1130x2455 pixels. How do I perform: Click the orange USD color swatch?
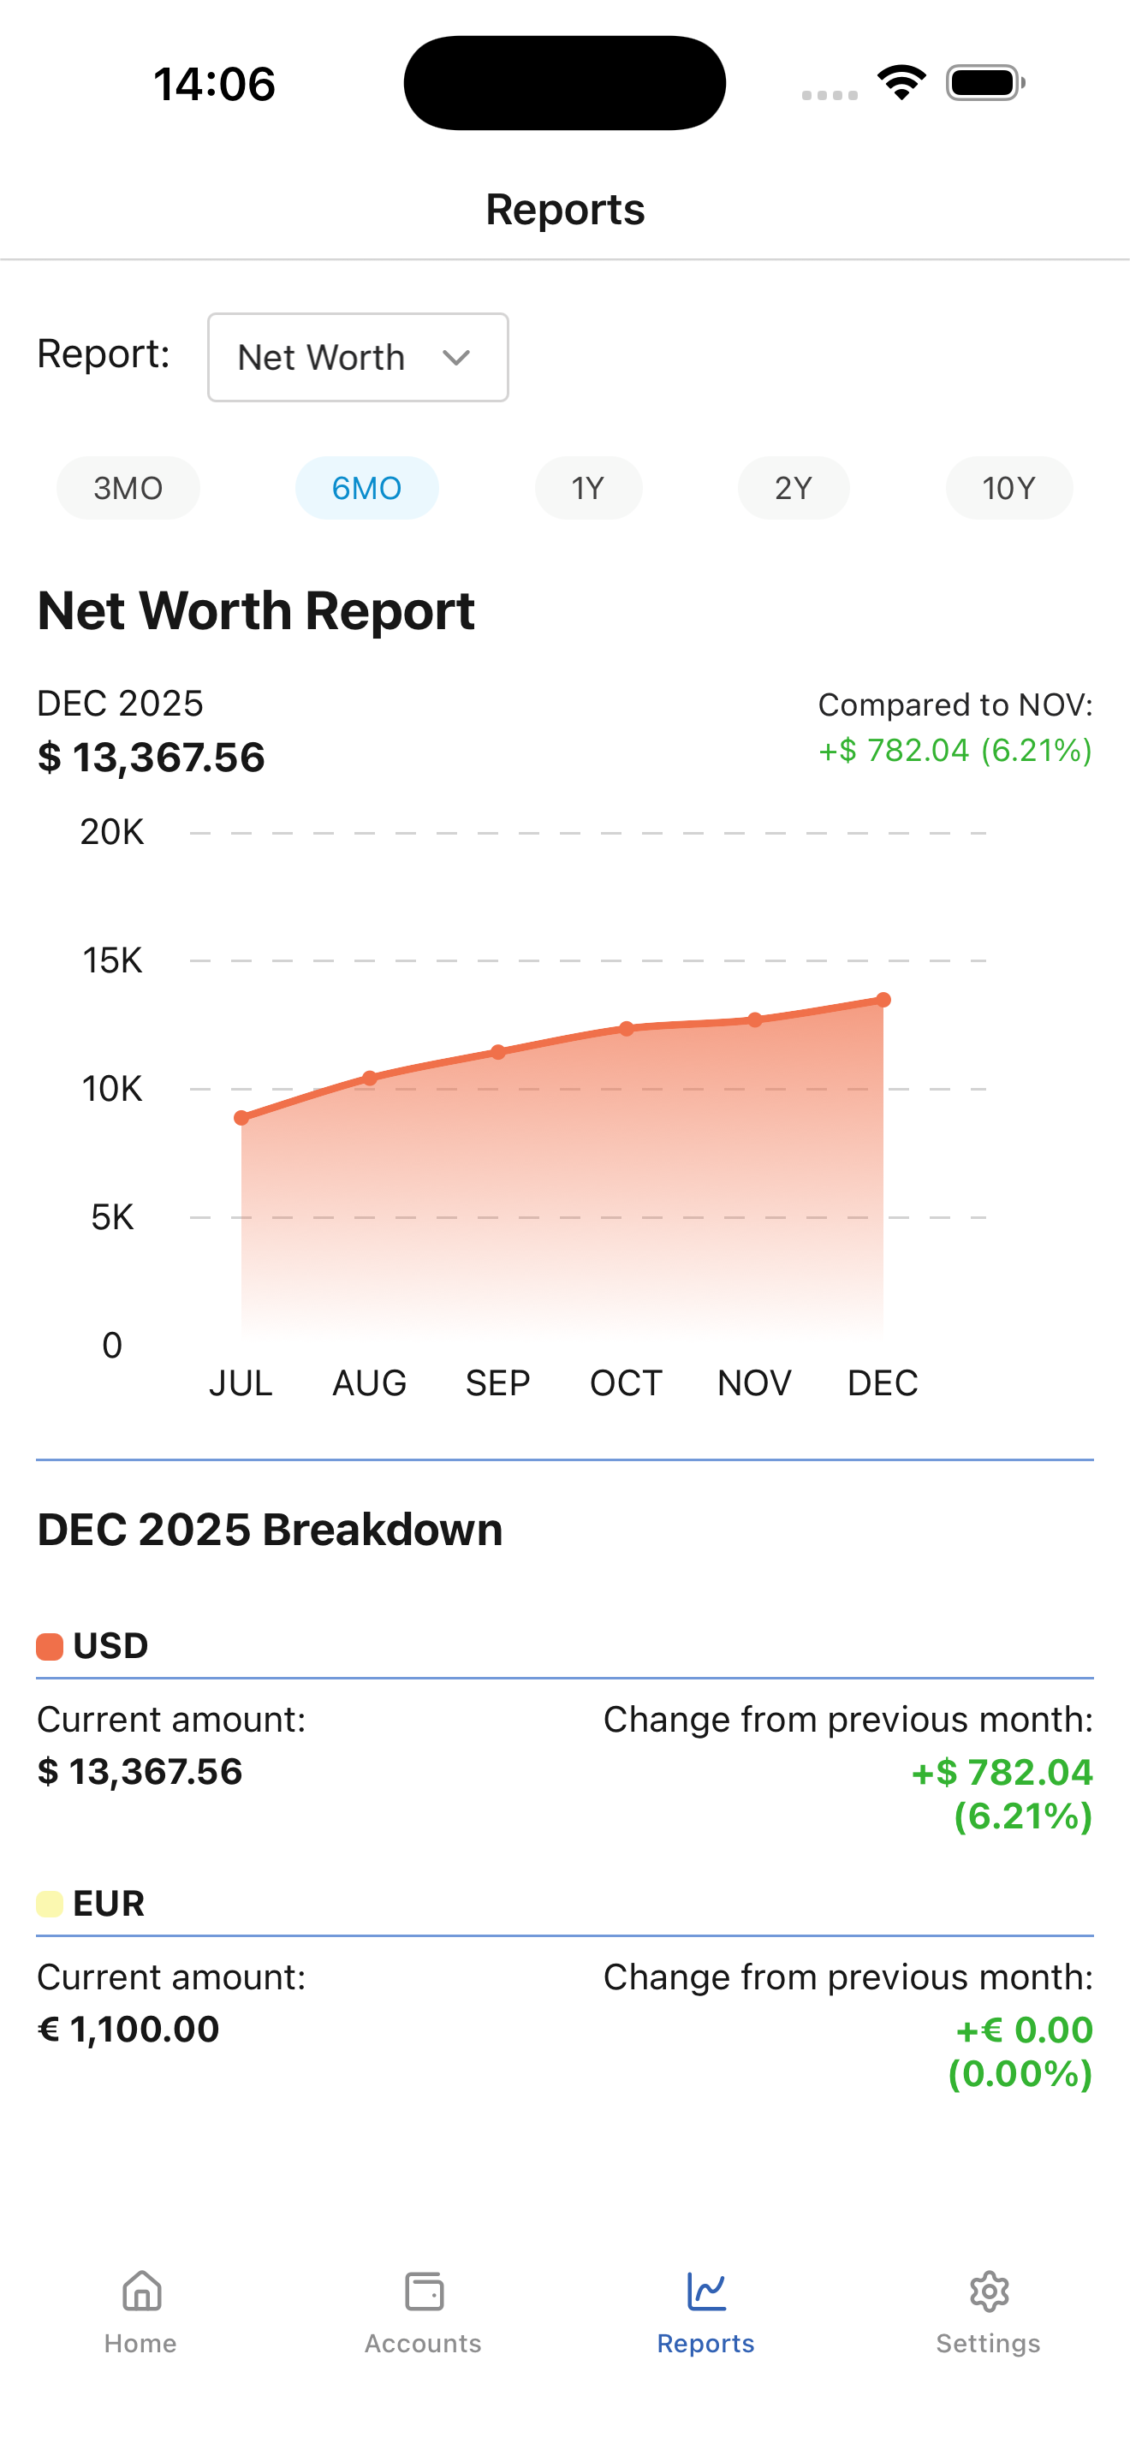[x=50, y=1646]
